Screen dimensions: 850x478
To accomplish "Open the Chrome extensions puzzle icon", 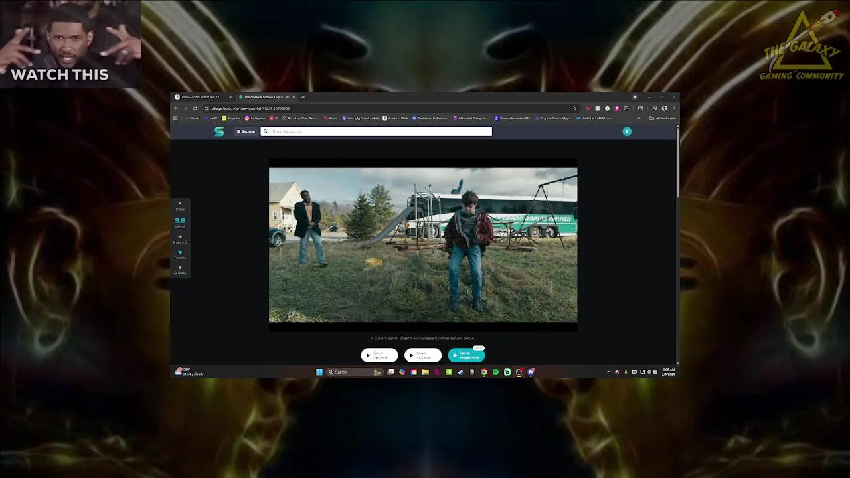I will 626,108.
